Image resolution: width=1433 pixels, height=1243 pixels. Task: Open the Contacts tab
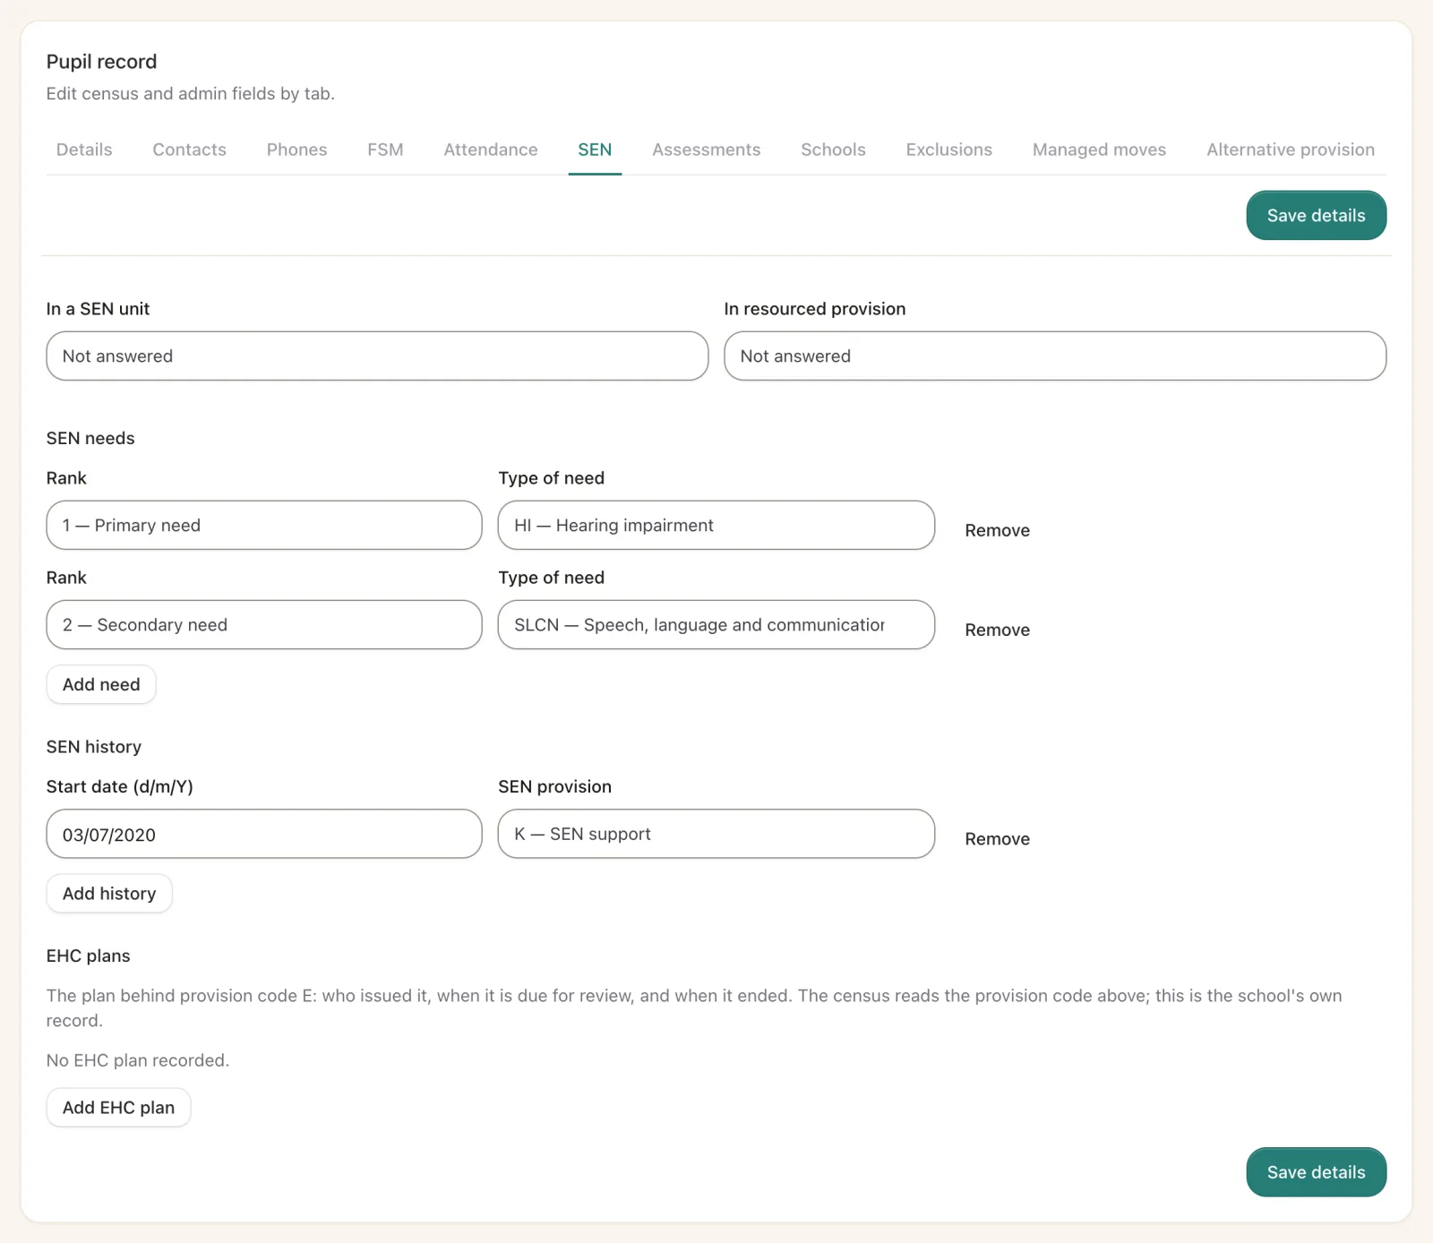point(189,150)
